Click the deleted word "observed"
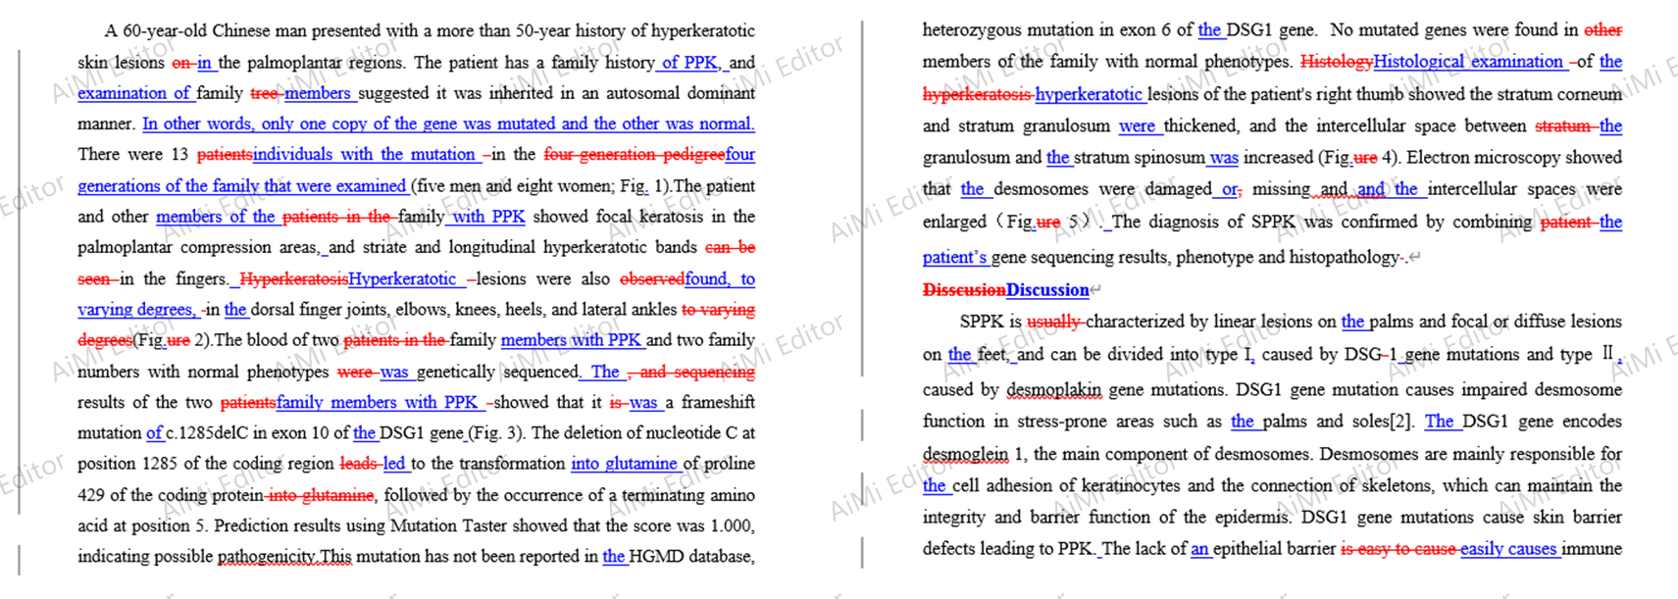1678x599 pixels. (x=652, y=278)
